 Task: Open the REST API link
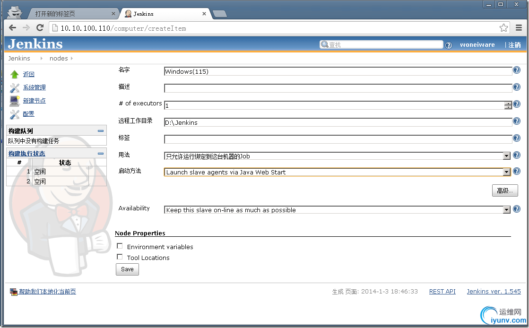coord(442,292)
